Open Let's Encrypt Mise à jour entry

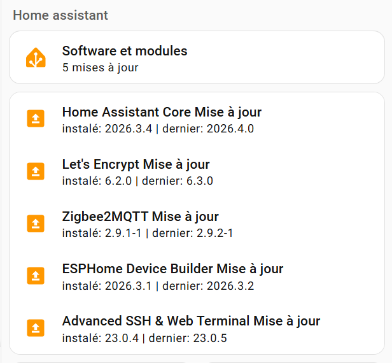pos(136,164)
